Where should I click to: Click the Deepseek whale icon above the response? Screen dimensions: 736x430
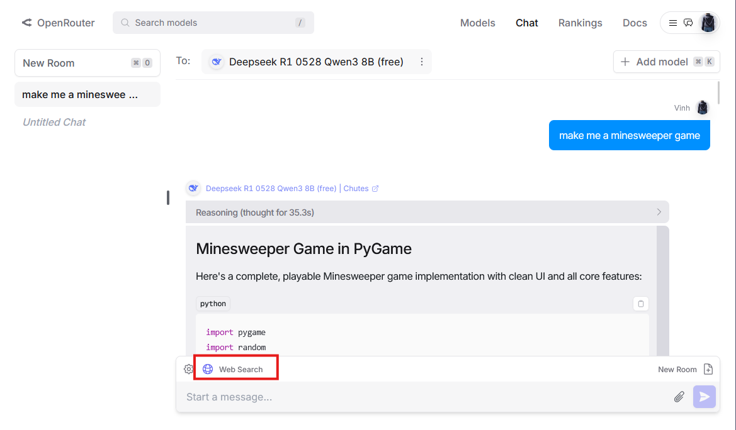tap(193, 189)
